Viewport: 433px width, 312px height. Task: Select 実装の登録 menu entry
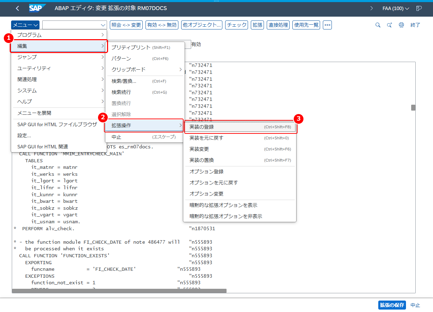coord(240,127)
